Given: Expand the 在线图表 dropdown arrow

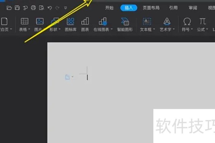Looking at the screenshot, I should coord(111,29).
